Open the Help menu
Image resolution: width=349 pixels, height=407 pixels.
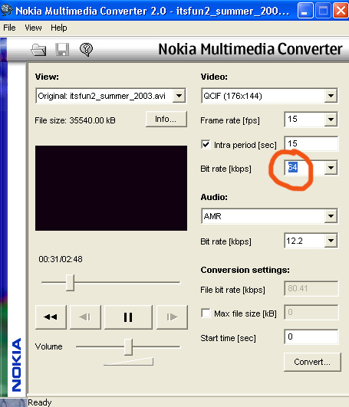coord(59,28)
